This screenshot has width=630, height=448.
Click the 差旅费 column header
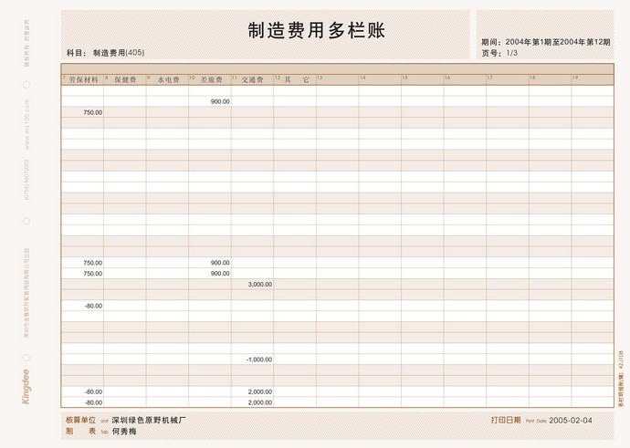(x=210, y=79)
